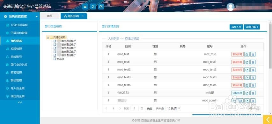Collapse 系统设置管理 sidebar section

[37, 16]
